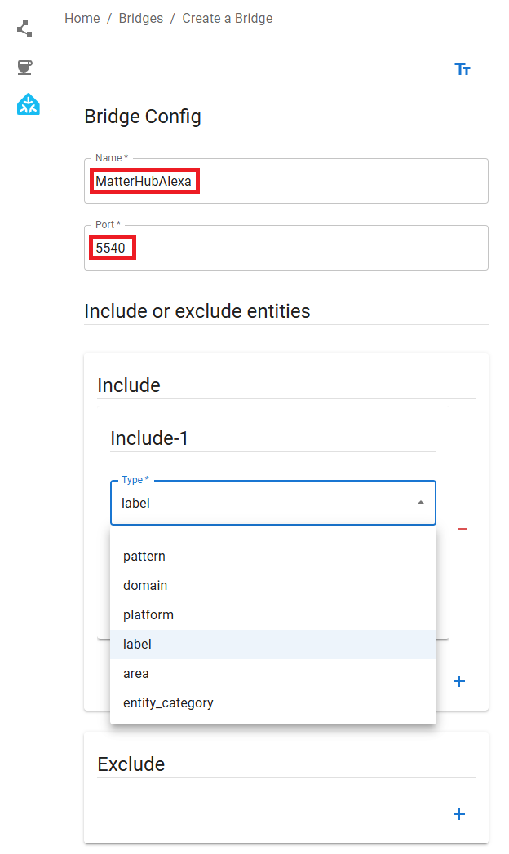Image resolution: width=509 pixels, height=854 pixels.
Task: Remove Include-1 with the red minus icon
Action: [463, 529]
